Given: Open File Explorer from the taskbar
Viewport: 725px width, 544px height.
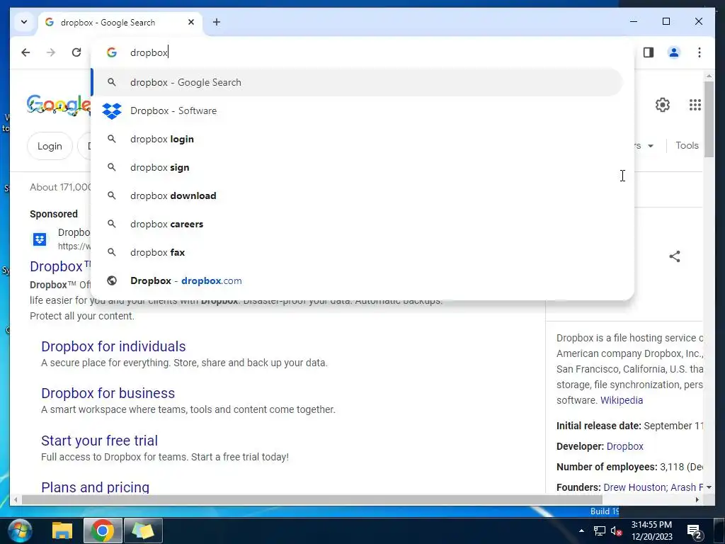Looking at the screenshot, I should click(x=62, y=531).
